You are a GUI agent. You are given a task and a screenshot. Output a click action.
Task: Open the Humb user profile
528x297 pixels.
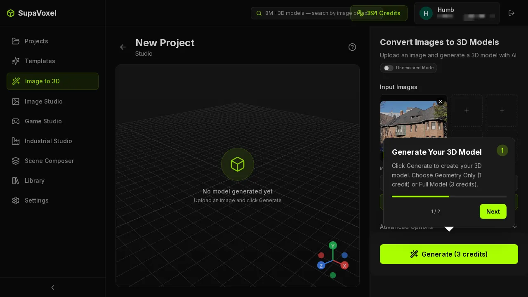457,13
